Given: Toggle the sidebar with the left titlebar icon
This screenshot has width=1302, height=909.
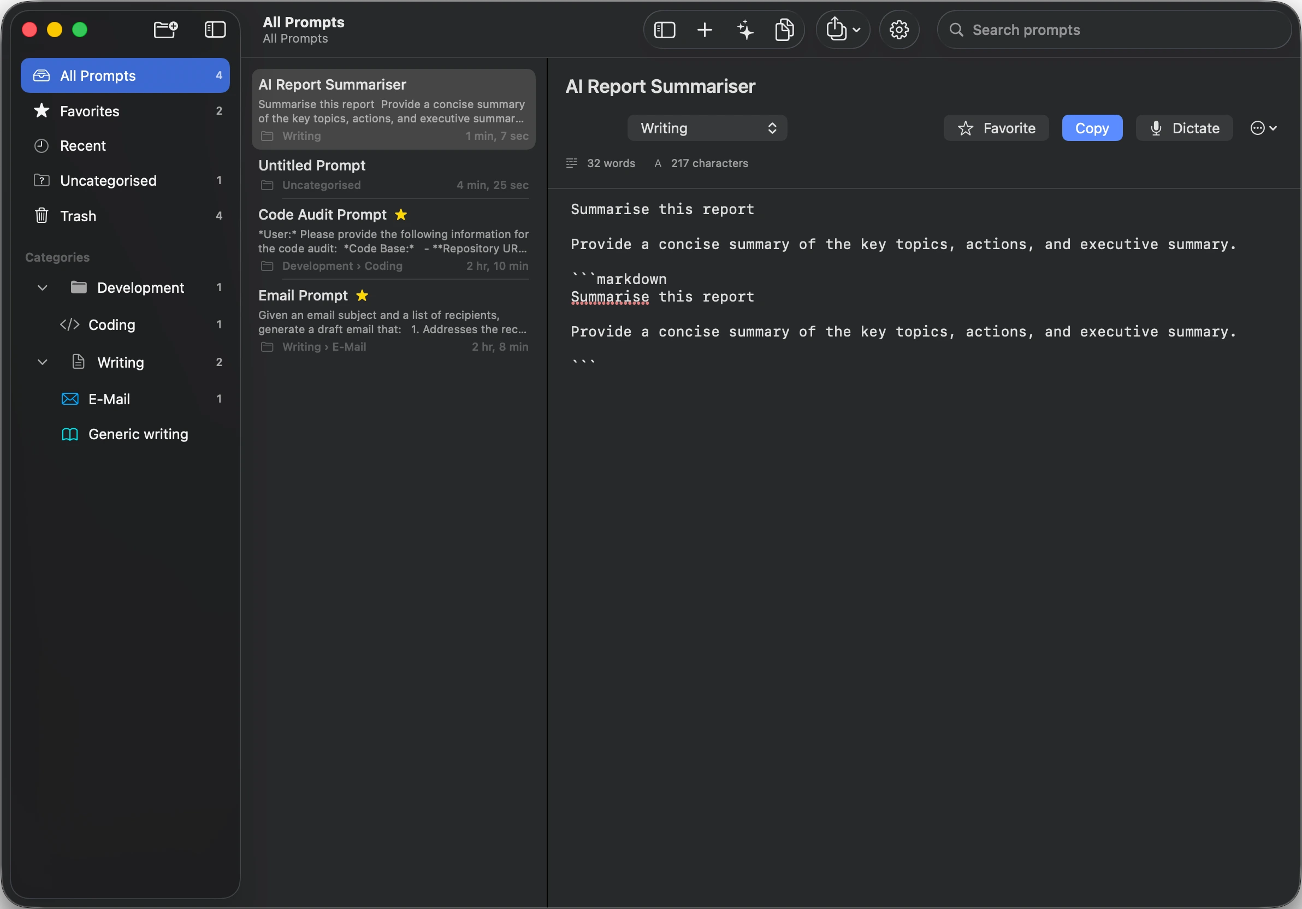Looking at the screenshot, I should click(215, 29).
